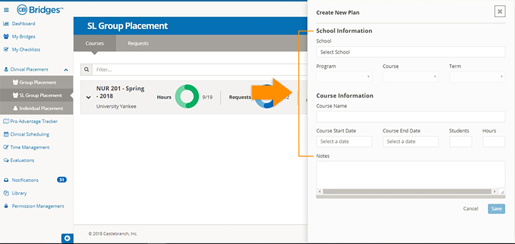This screenshot has height=244, width=515.
Task: Click the Dashboard chart icon
Action: click(x=6, y=24)
